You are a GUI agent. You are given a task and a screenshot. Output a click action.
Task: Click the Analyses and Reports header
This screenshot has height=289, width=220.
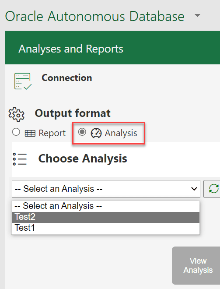71,49
